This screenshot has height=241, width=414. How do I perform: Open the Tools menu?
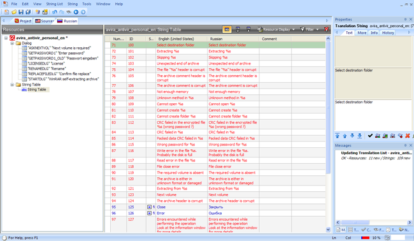87,4
